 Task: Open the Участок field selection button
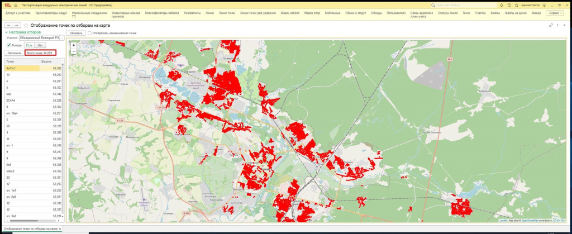[x=63, y=38]
